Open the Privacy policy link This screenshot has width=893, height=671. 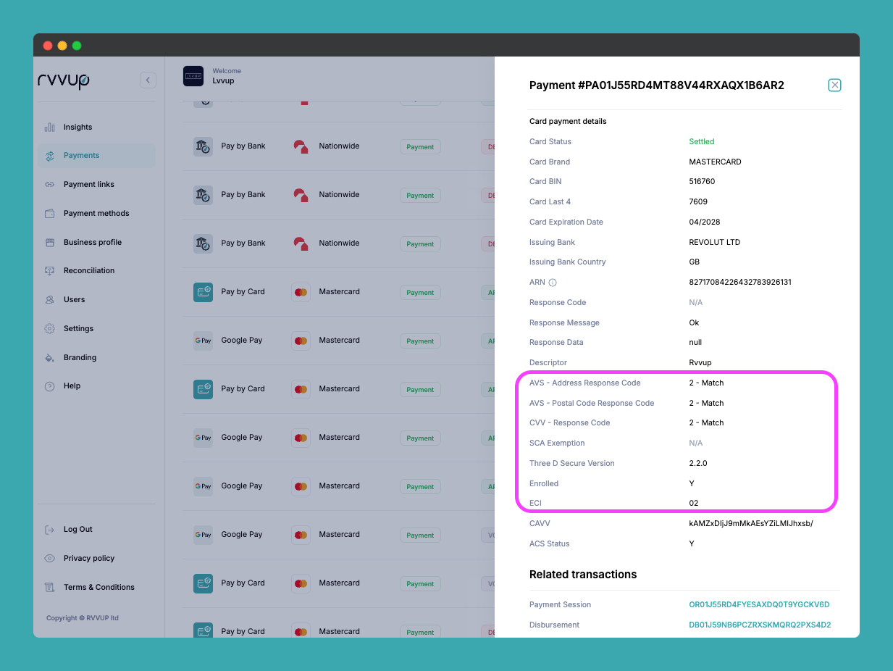coord(88,558)
